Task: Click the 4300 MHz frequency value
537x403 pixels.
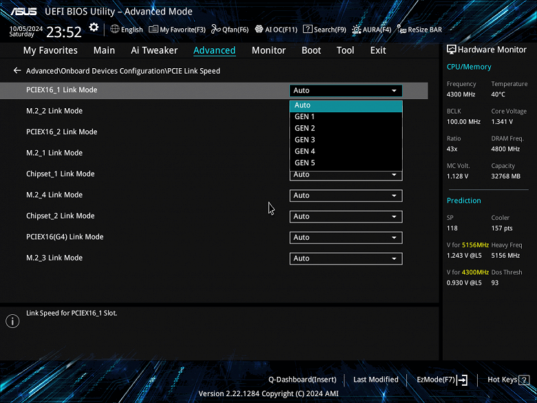Action: pyautogui.click(x=461, y=94)
